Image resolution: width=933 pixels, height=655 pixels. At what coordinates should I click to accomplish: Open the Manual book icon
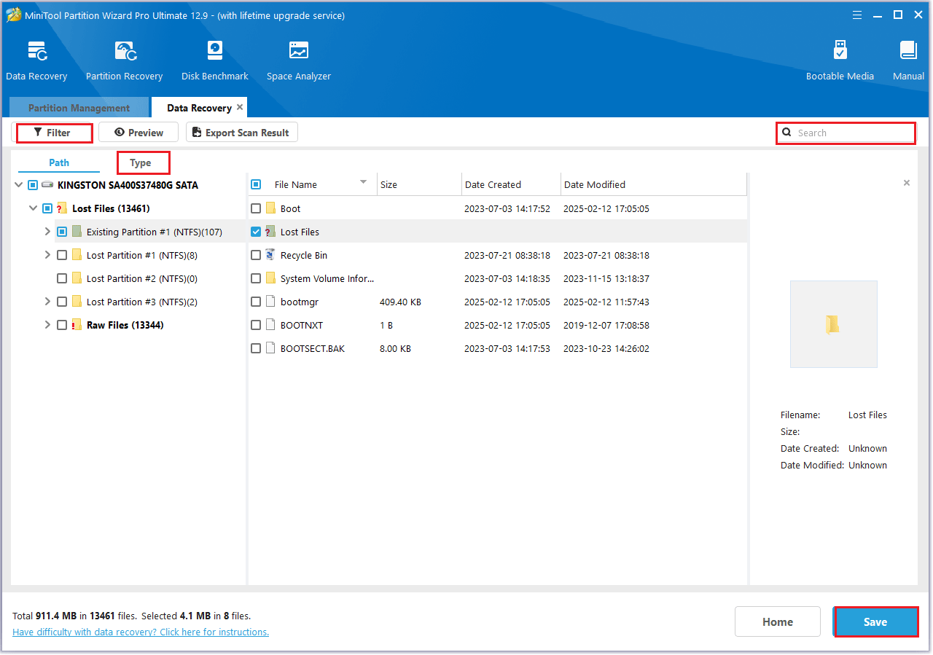pos(908,51)
